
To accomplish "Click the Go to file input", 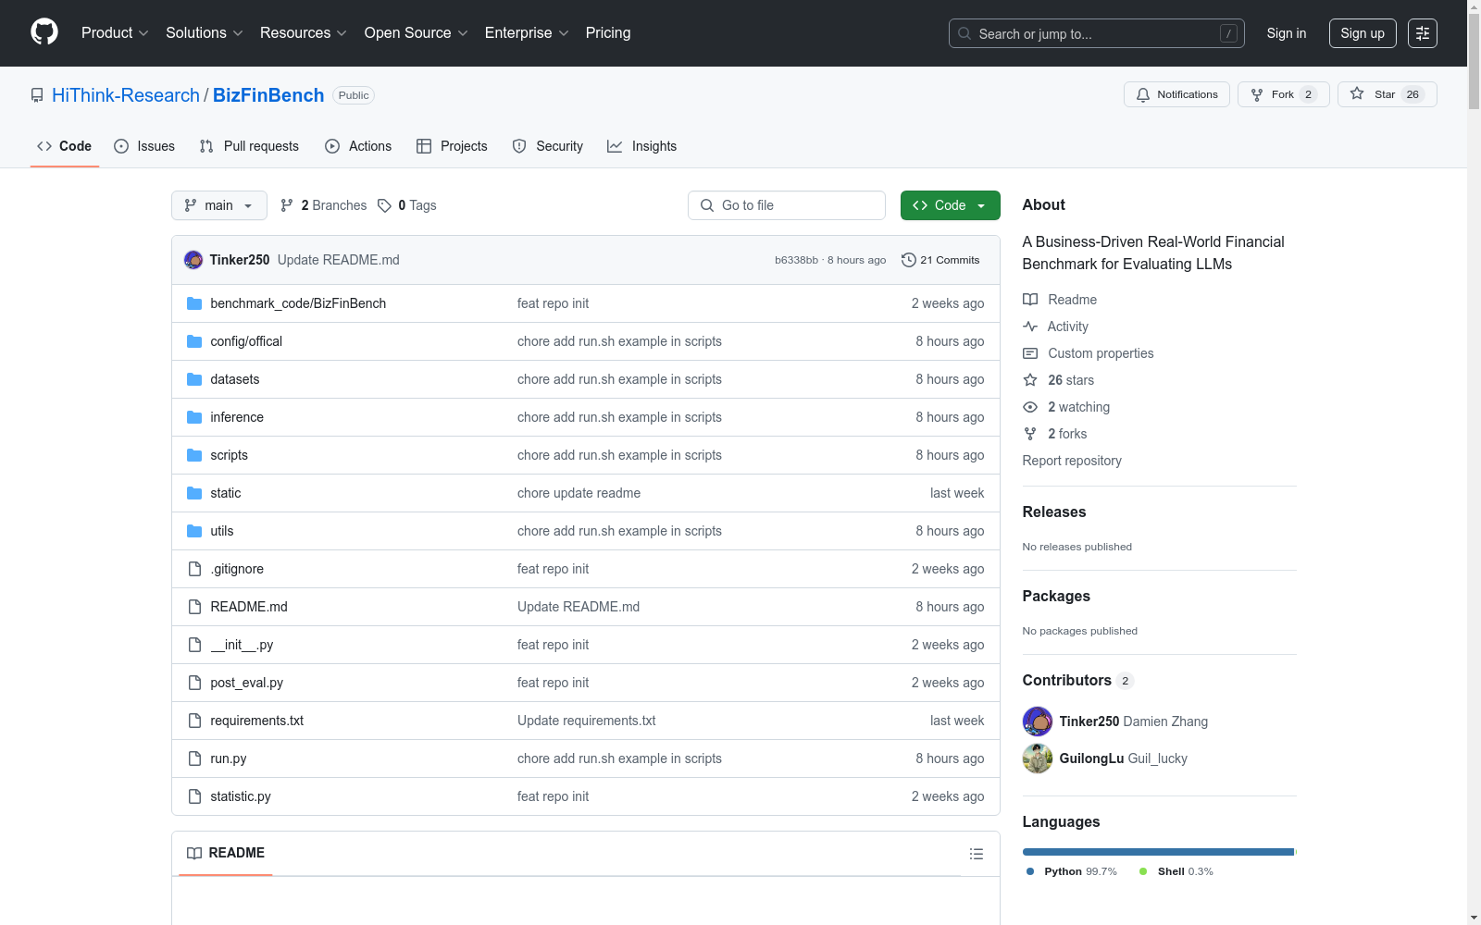I will pos(787,205).
